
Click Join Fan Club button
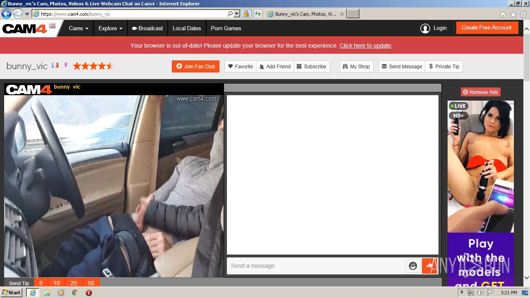(x=195, y=66)
